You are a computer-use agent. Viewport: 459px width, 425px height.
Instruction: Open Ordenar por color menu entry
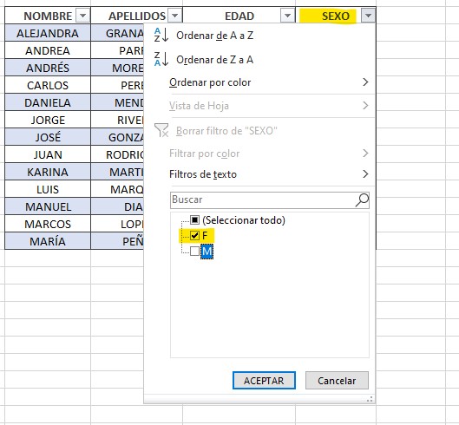tap(259, 82)
